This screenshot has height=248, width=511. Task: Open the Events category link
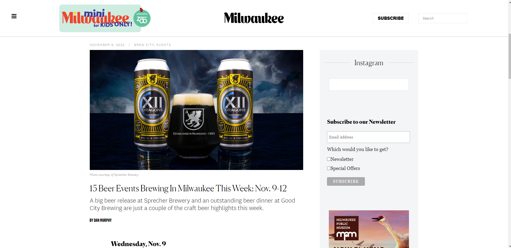coord(163,45)
